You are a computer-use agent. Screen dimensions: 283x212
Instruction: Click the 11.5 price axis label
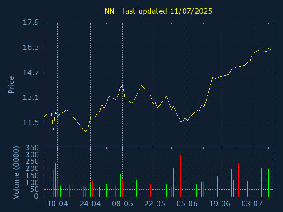(x=31, y=123)
